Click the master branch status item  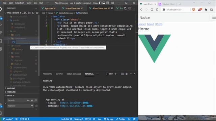tap(8, 119)
